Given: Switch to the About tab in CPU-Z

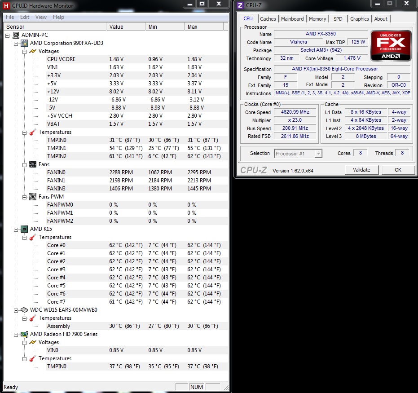Looking at the screenshot, I should tap(380, 19).
